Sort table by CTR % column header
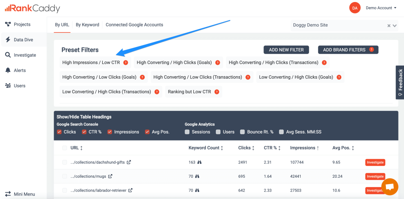404x199 pixels. 272,148
